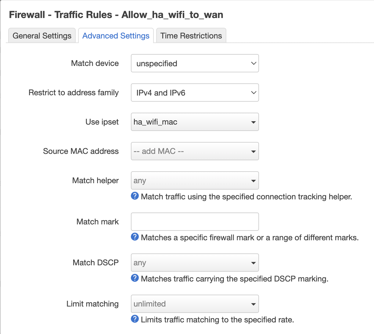This screenshot has width=374, height=334.
Task: Click help icon beside Match helper description
Action: (135, 196)
